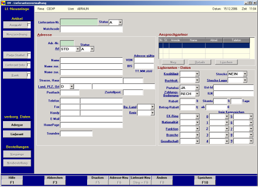Click the Lieferanten-Nr. input field
This screenshot has width=258, height=187.
click(x=79, y=22)
